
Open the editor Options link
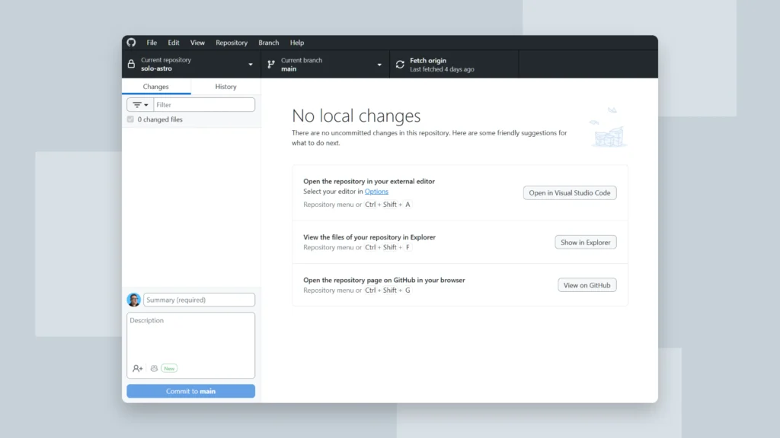point(377,191)
